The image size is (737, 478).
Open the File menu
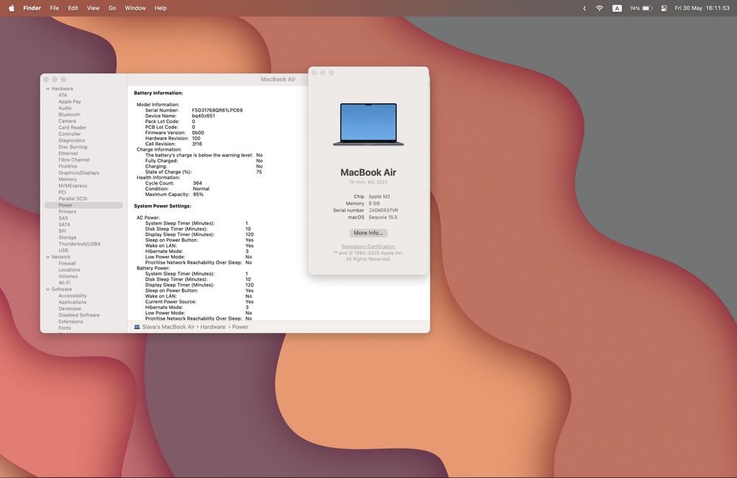tap(55, 8)
